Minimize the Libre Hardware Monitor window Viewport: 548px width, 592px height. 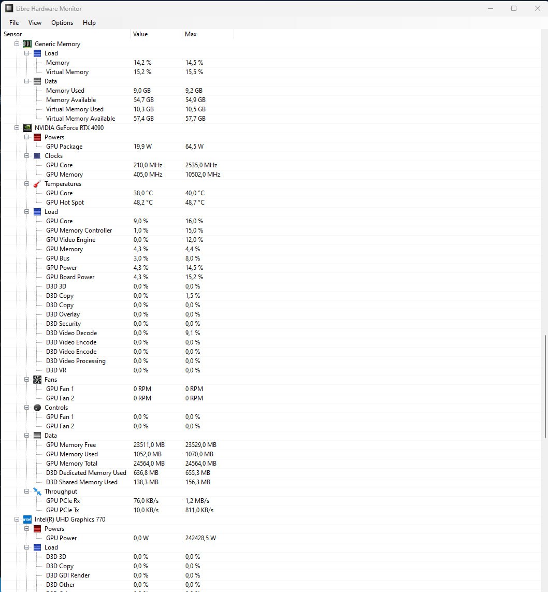click(x=491, y=8)
